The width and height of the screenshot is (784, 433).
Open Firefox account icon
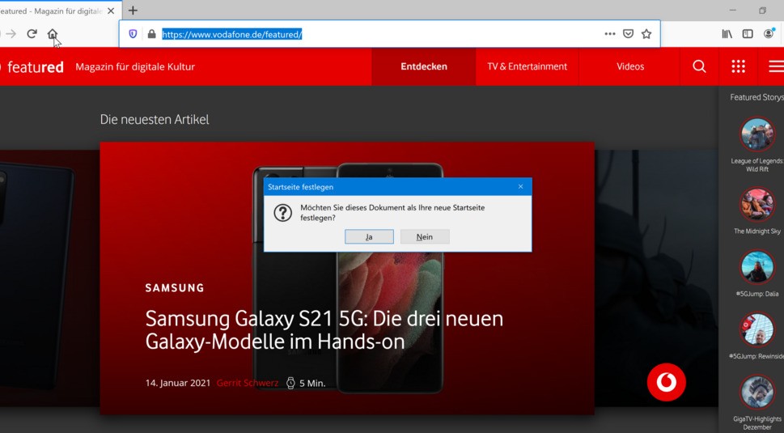(x=769, y=33)
